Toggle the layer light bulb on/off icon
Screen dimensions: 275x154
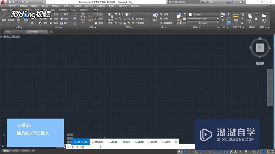(116, 14)
